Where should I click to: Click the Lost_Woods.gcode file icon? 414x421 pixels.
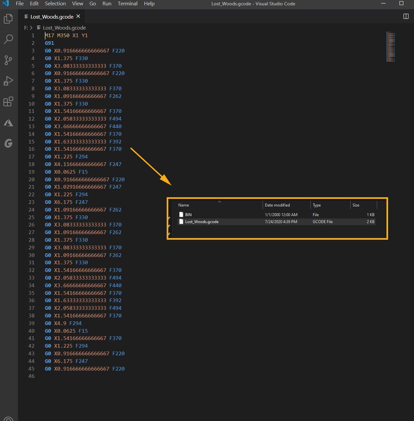click(181, 222)
